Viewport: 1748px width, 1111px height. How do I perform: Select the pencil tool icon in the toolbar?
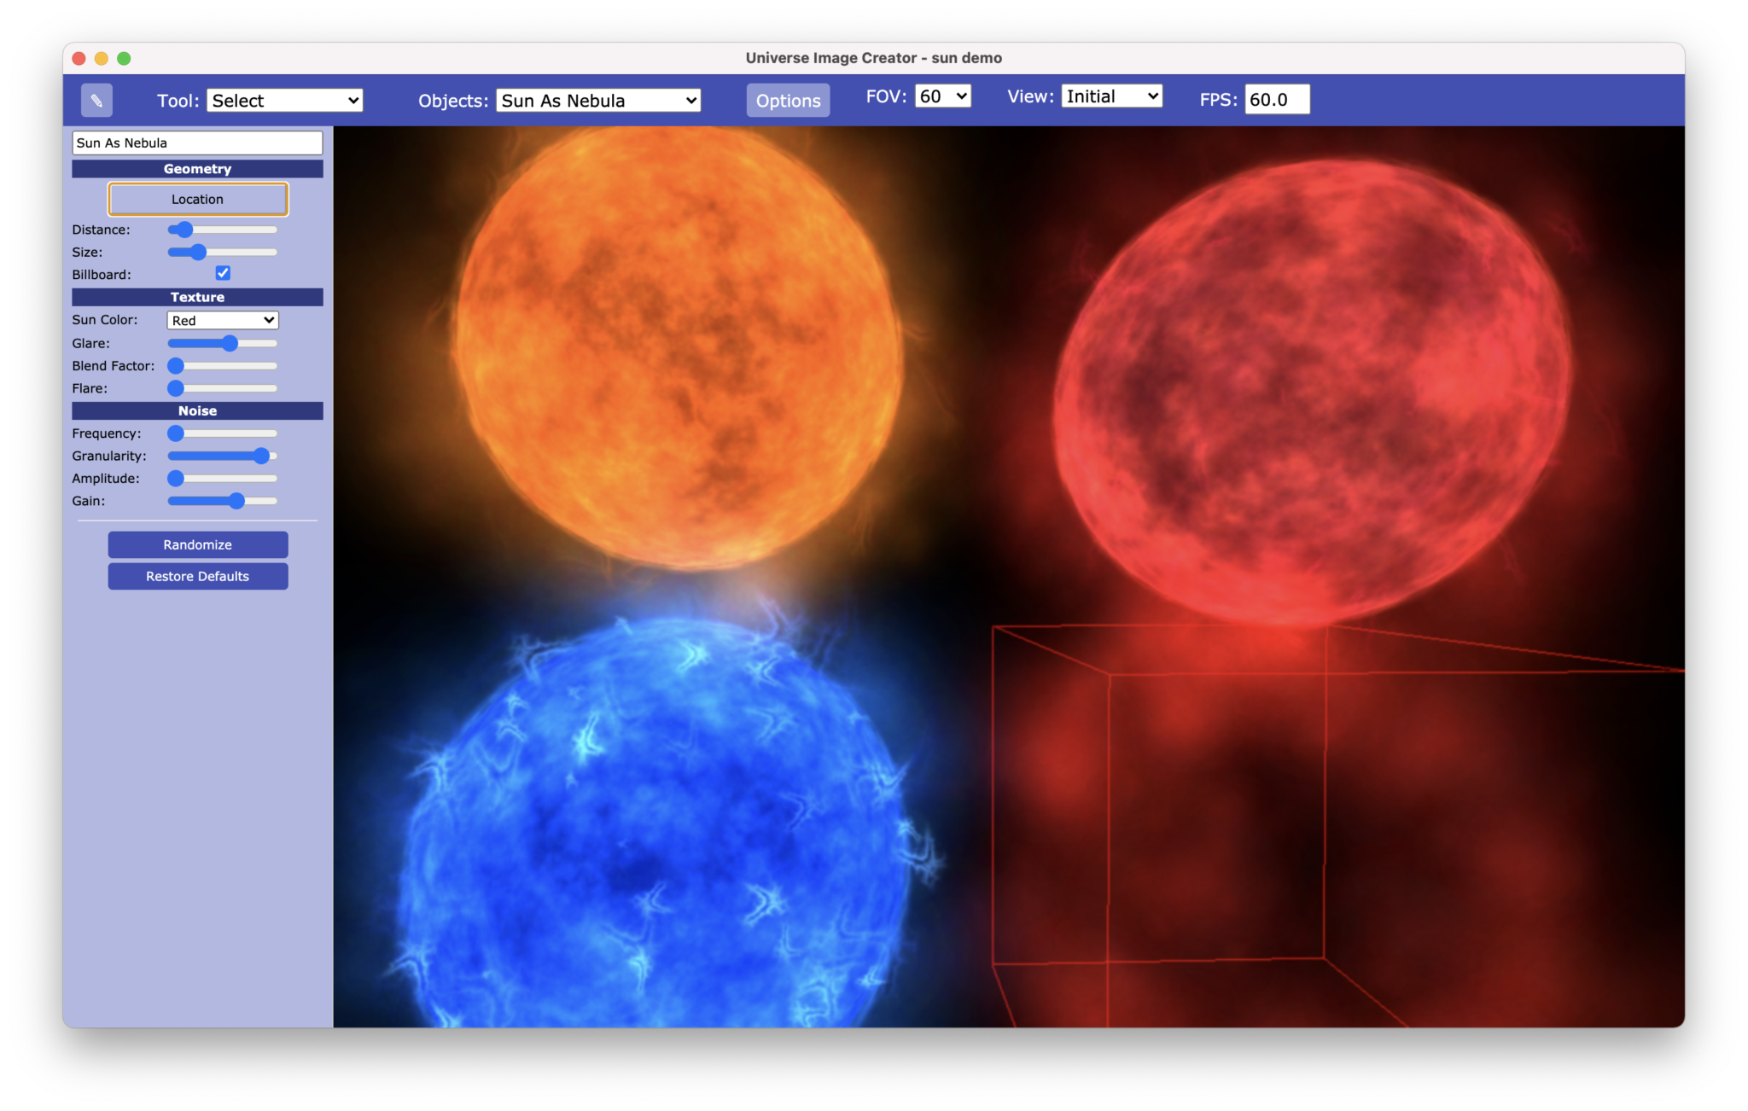pyautogui.click(x=96, y=100)
